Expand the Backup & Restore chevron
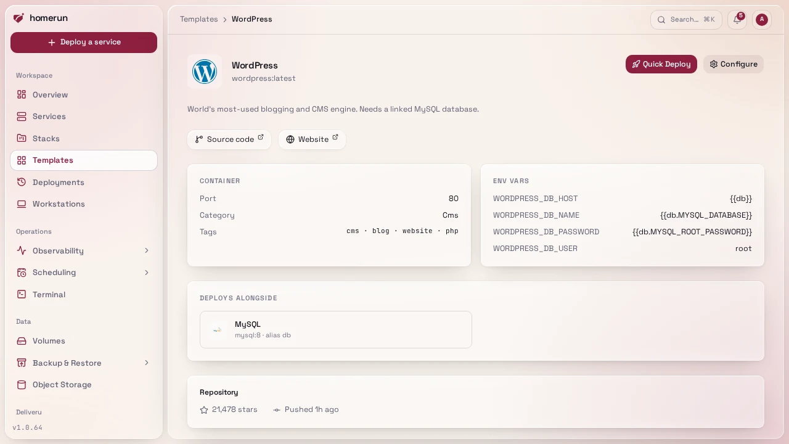The height and width of the screenshot is (444, 789). pyautogui.click(x=147, y=363)
